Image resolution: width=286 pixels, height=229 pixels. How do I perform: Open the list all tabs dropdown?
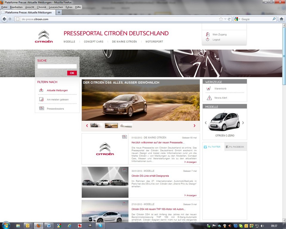tap(283, 13)
